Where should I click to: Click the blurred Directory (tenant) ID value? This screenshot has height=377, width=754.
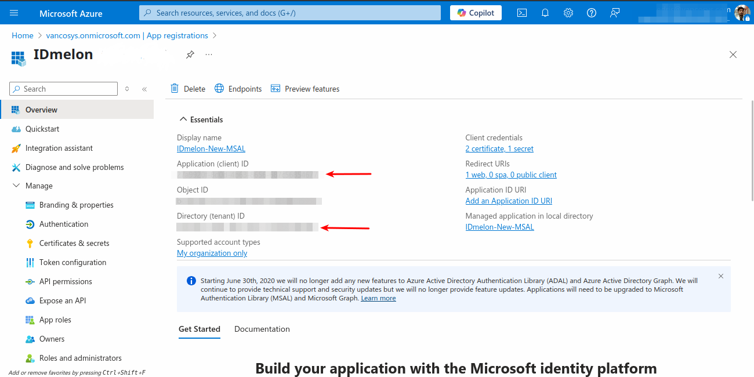click(248, 227)
